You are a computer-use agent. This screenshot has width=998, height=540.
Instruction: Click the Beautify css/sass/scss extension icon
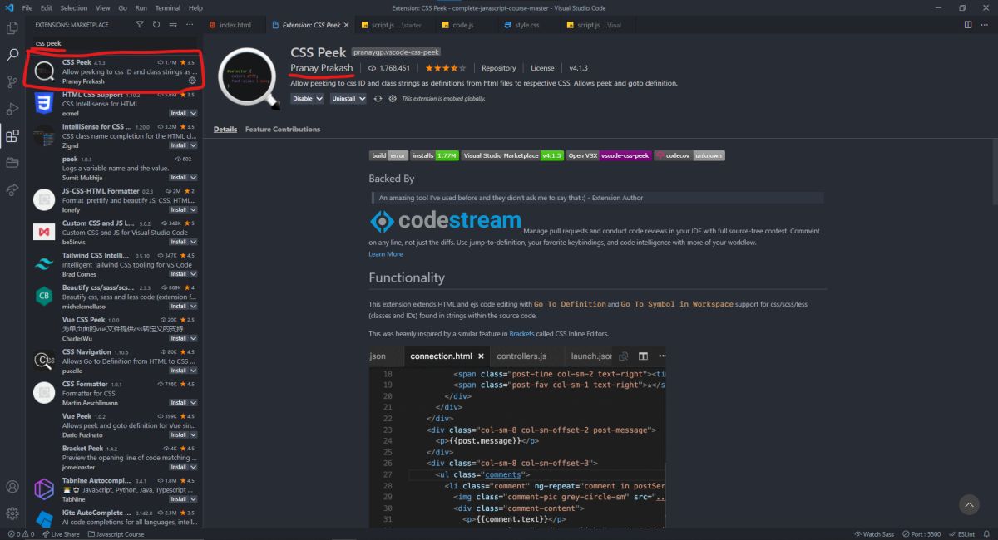click(x=44, y=296)
